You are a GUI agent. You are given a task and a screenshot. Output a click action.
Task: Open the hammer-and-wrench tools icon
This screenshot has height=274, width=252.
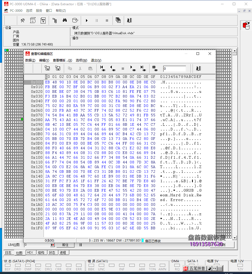click(x=23, y=20)
